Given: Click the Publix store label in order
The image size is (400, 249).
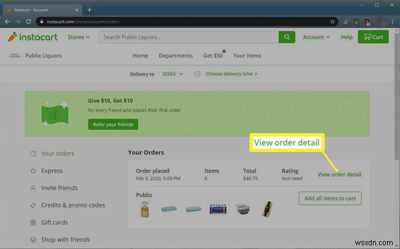Looking at the screenshot, I should coord(144,195).
